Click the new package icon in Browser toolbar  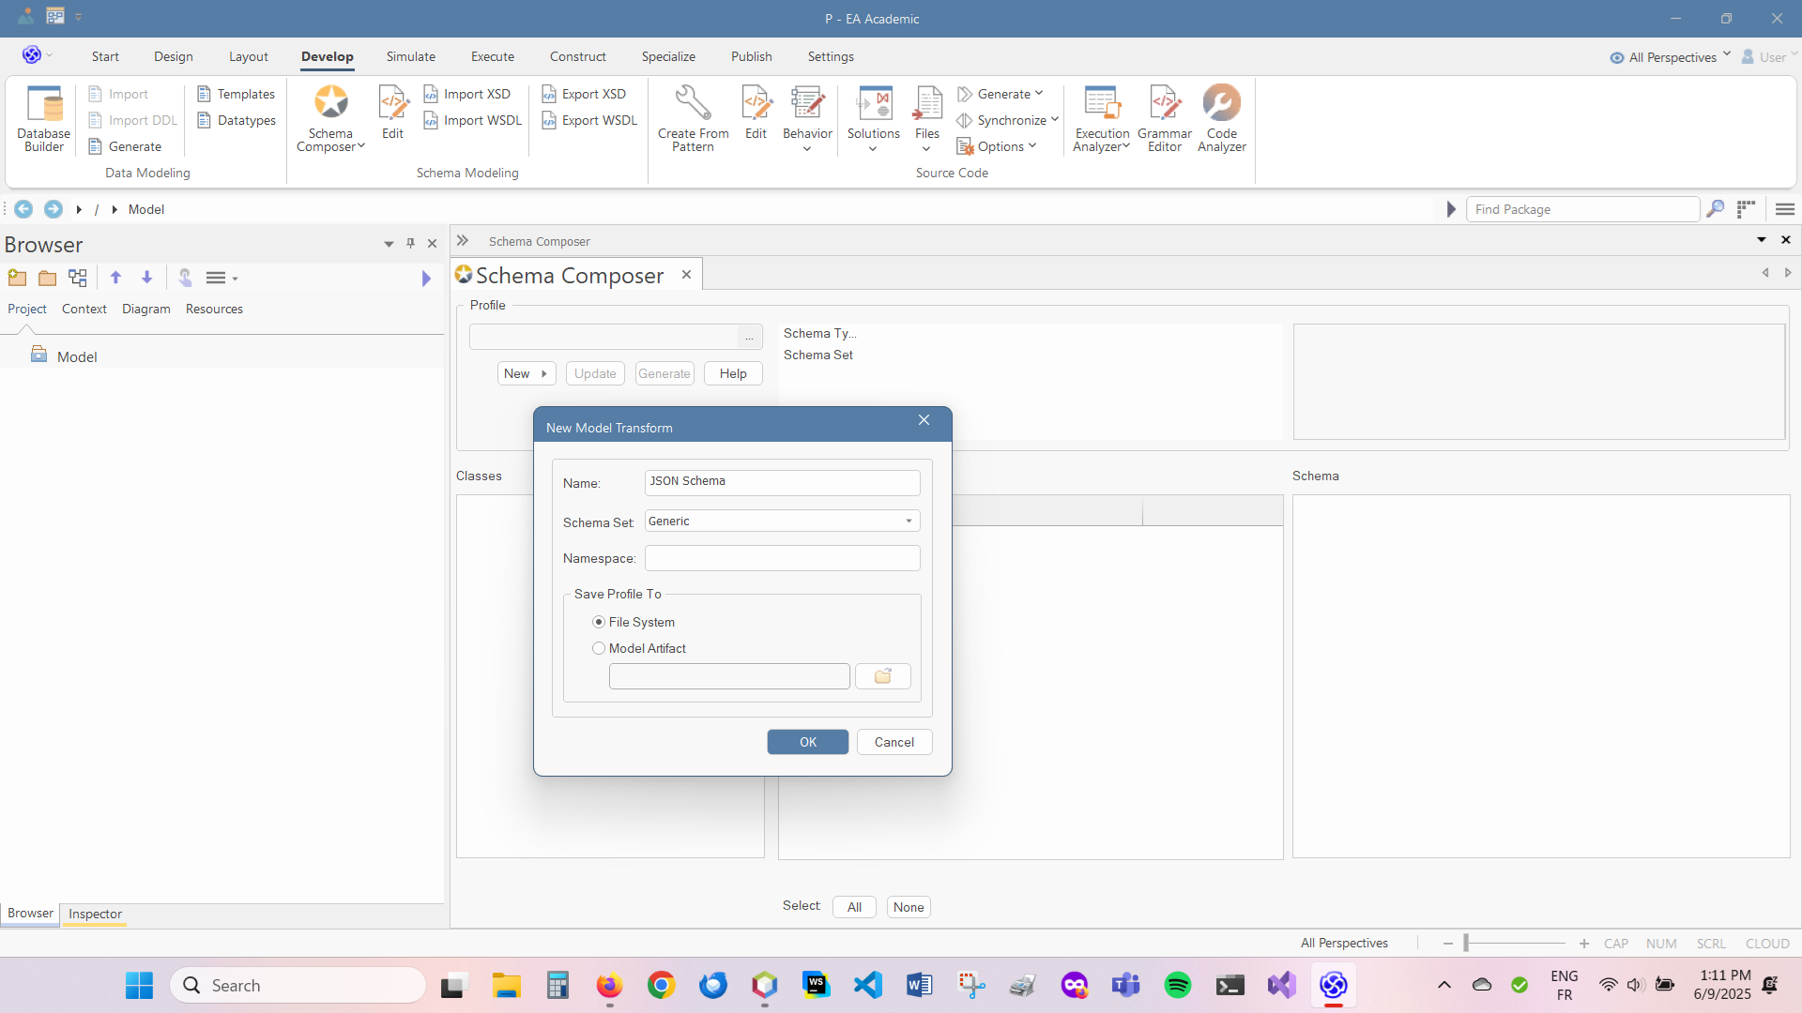pos(17,278)
